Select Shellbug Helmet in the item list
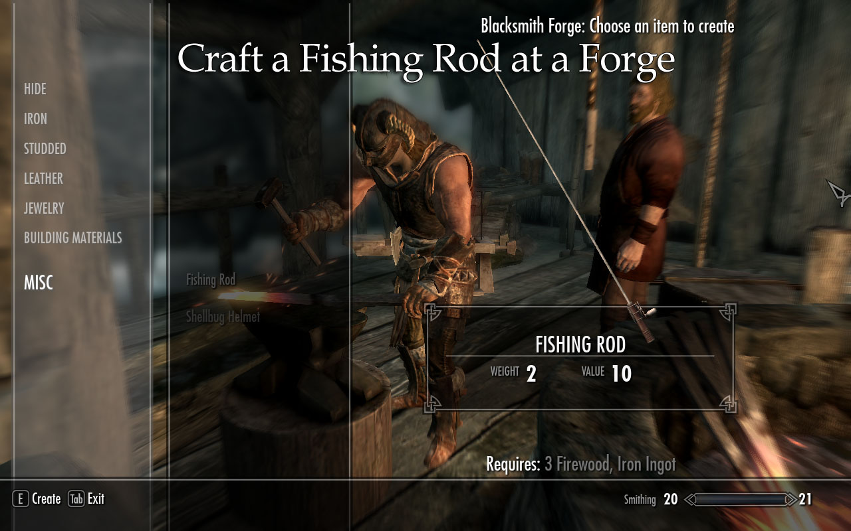Screen dimensions: 851x531 tap(223, 317)
